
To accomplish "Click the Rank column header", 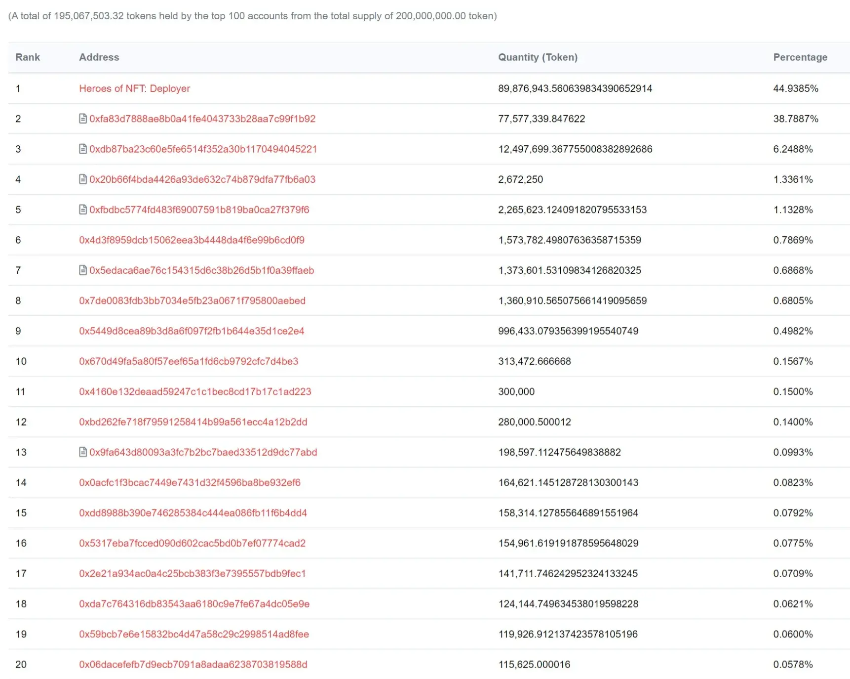I will pos(28,57).
